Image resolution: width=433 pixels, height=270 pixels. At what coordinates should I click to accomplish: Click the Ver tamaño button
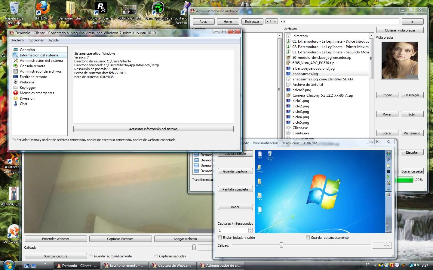click(412, 133)
